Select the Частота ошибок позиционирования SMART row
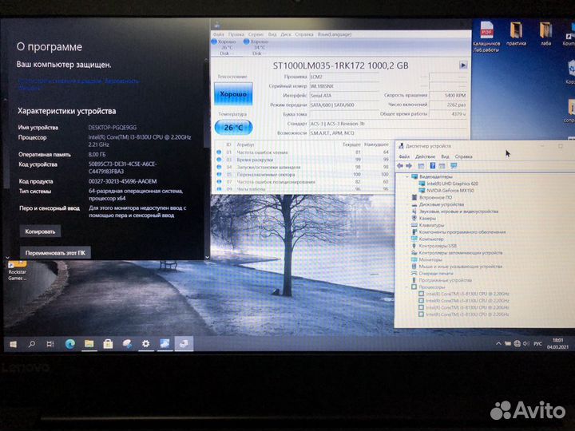The height and width of the screenshot is (431, 575). (x=302, y=182)
